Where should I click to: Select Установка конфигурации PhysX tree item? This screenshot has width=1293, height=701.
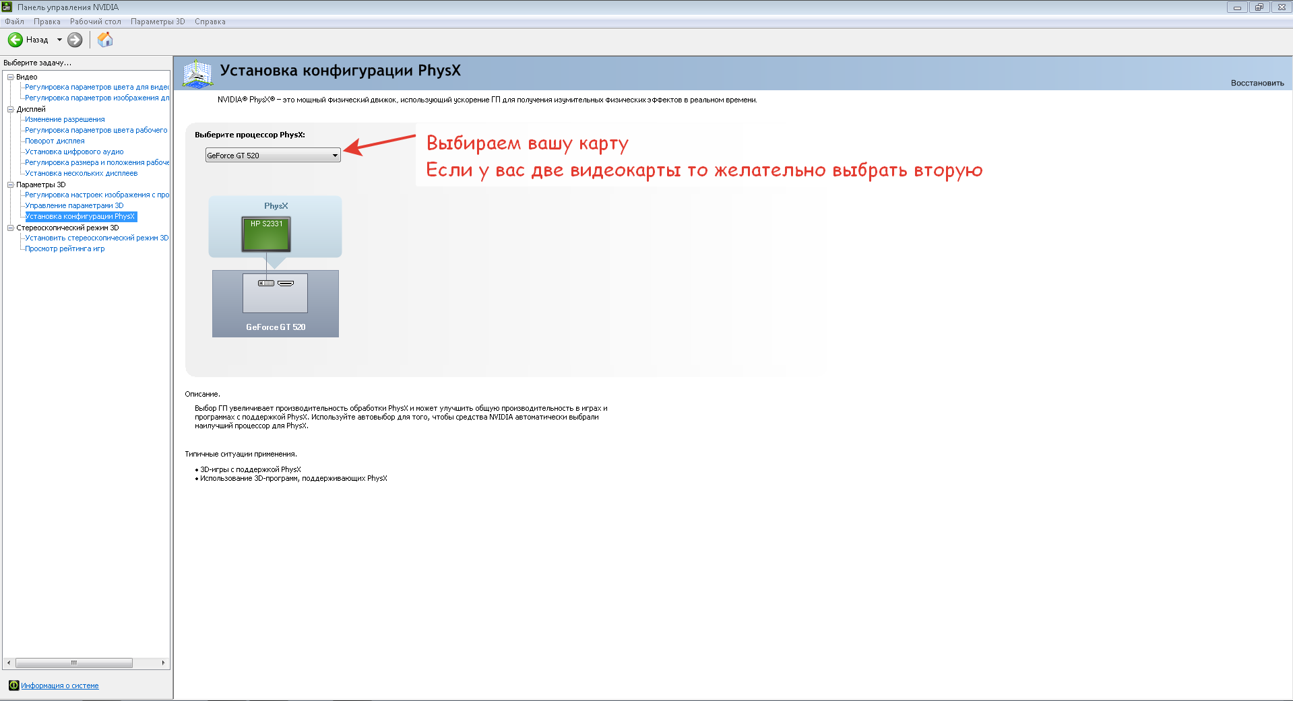pyautogui.click(x=81, y=216)
